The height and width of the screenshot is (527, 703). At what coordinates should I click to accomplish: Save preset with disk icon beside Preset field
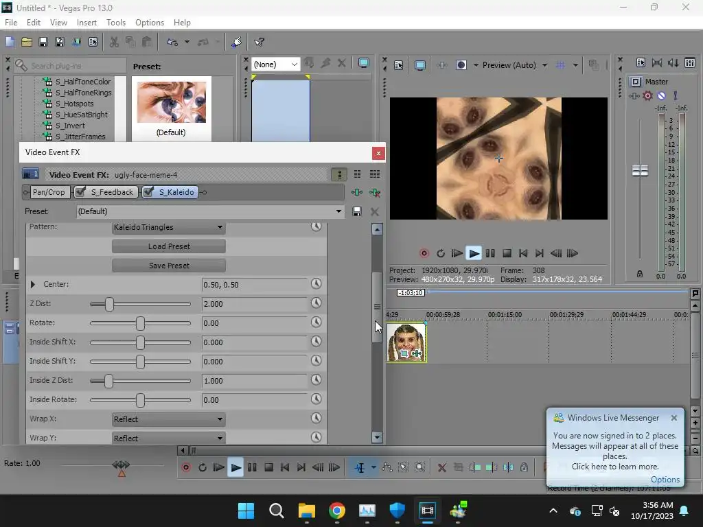click(x=357, y=211)
